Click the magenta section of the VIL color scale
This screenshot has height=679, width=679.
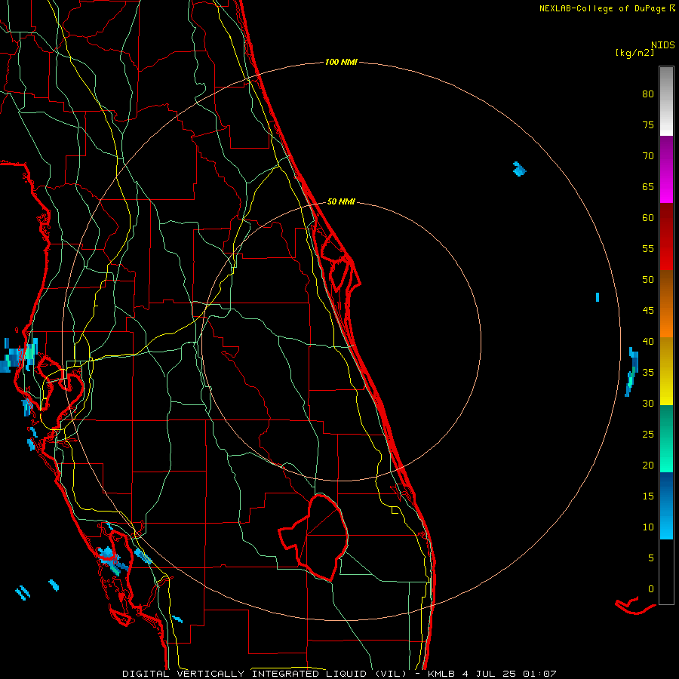pos(666,169)
